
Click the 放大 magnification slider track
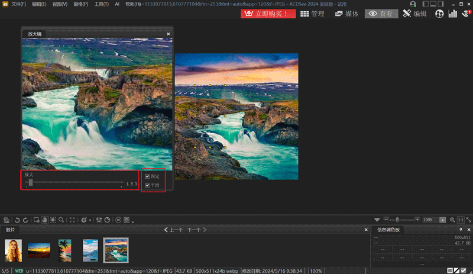point(77,182)
